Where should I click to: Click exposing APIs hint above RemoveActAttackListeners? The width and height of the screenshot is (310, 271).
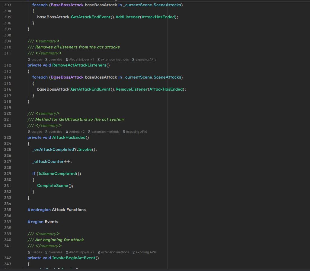pyautogui.click(x=144, y=60)
